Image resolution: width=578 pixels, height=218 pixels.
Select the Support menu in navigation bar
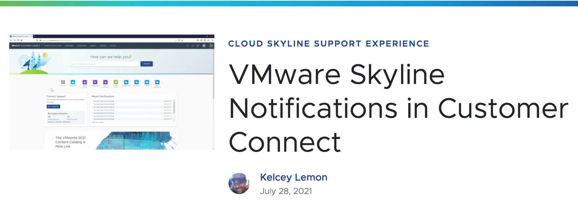tap(93, 46)
